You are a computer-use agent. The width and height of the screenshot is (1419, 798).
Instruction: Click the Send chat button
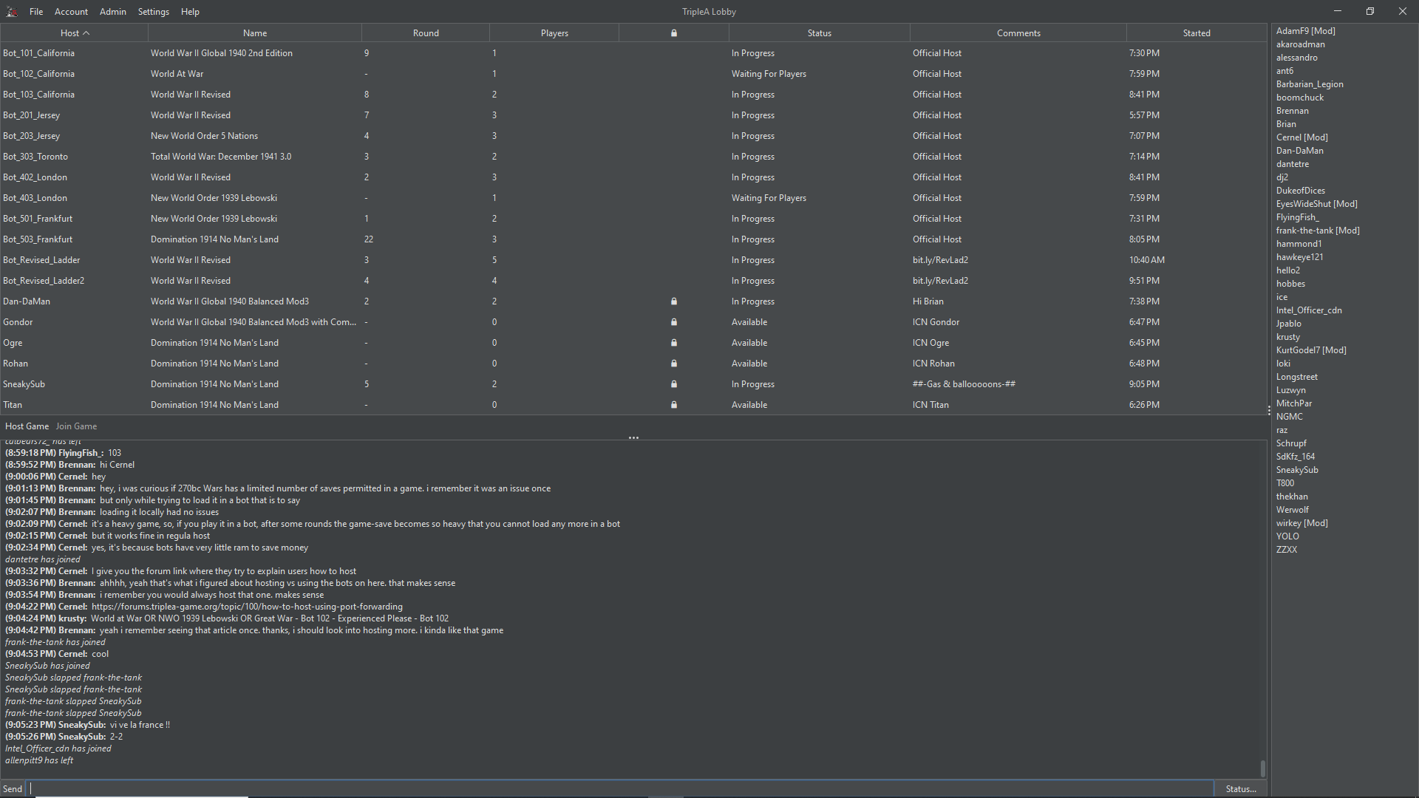pyautogui.click(x=13, y=789)
